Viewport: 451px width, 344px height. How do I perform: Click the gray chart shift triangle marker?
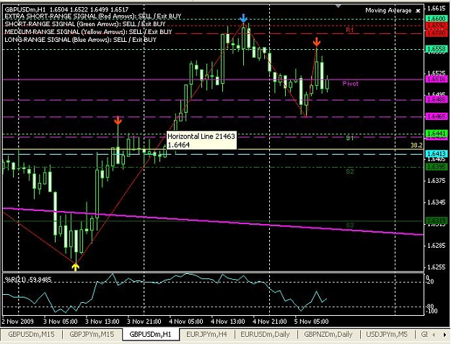click(x=338, y=6)
